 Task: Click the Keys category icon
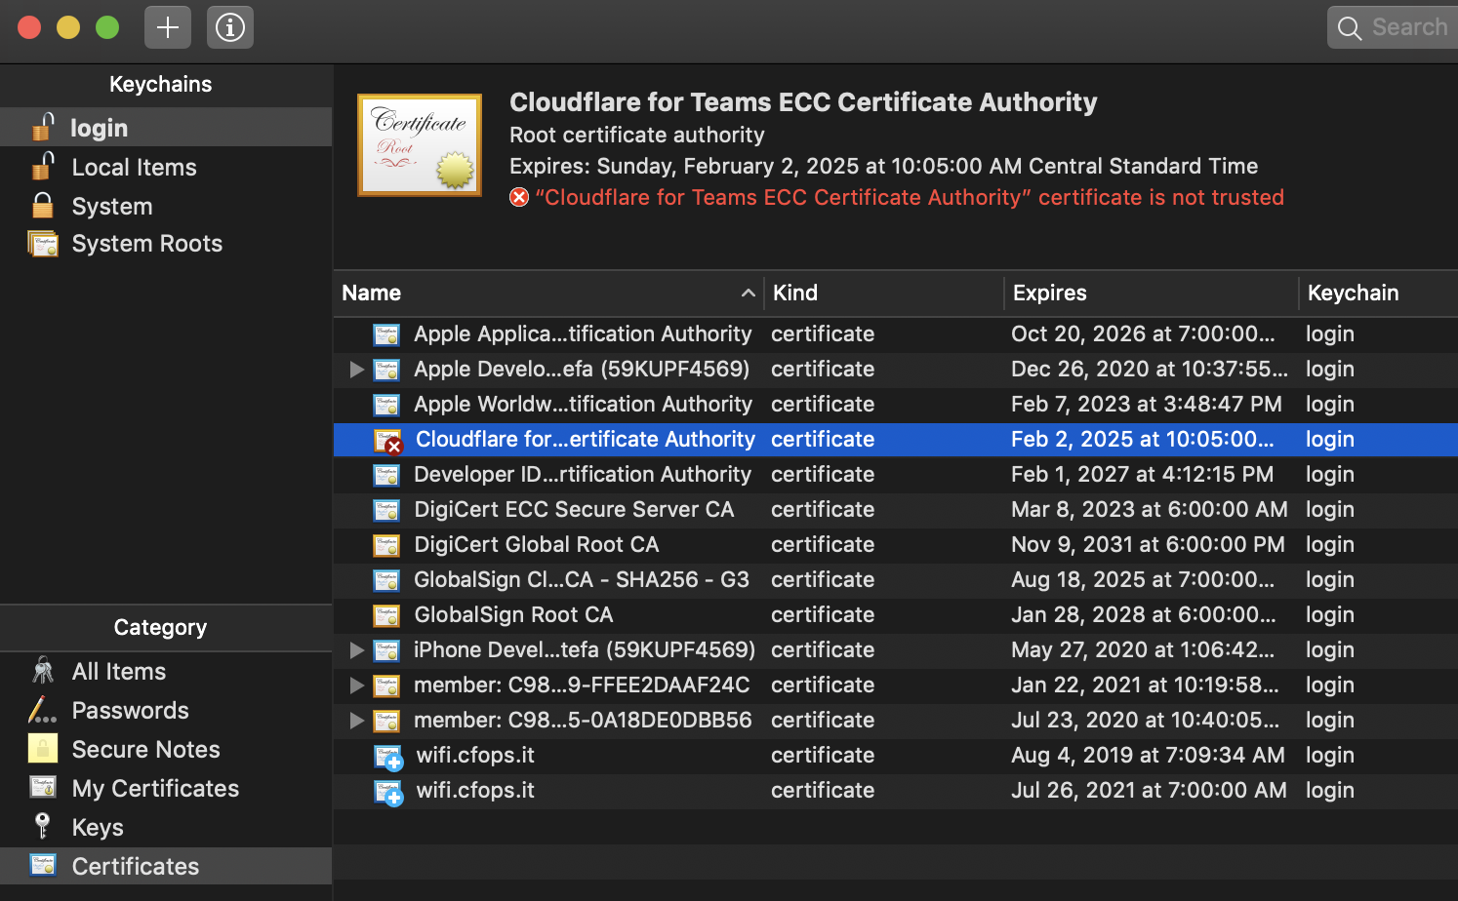[41, 827]
